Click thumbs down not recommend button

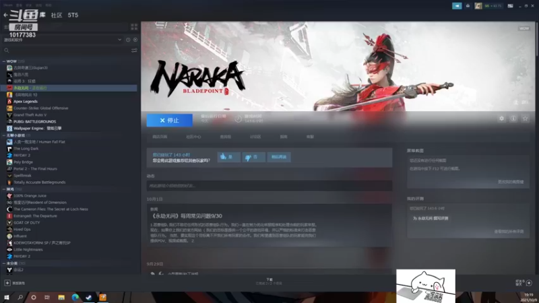254,157
